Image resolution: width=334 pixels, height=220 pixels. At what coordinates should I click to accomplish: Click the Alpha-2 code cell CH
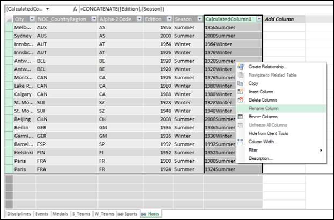(x=120, y=119)
